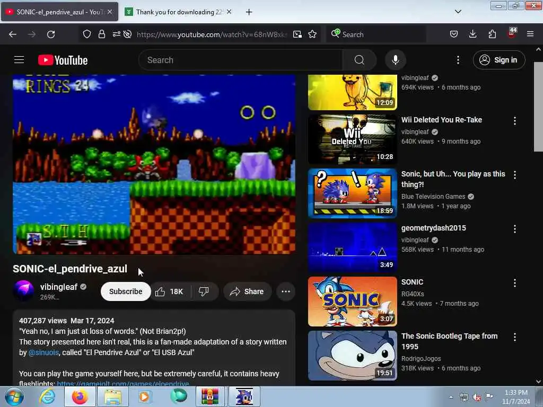Open the 18:59 Sonic thumbnail
The height and width of the screenshot is (407, 543).
pyautogui.click(x=353, y=193)
